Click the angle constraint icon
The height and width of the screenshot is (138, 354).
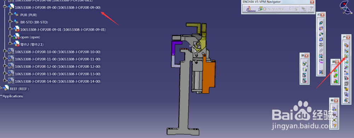point(321,40)
